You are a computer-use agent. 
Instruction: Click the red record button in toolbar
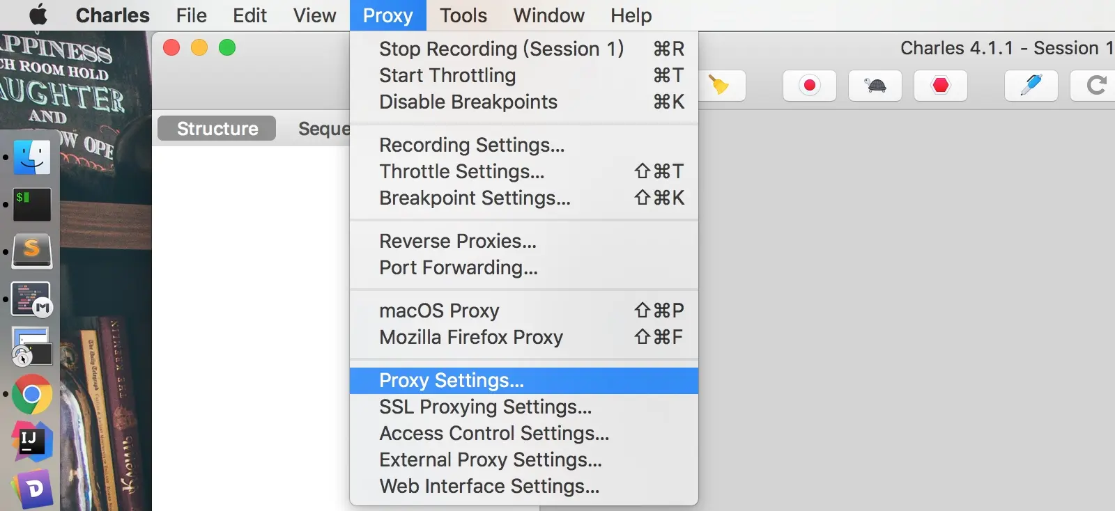[x=809, y=86]
